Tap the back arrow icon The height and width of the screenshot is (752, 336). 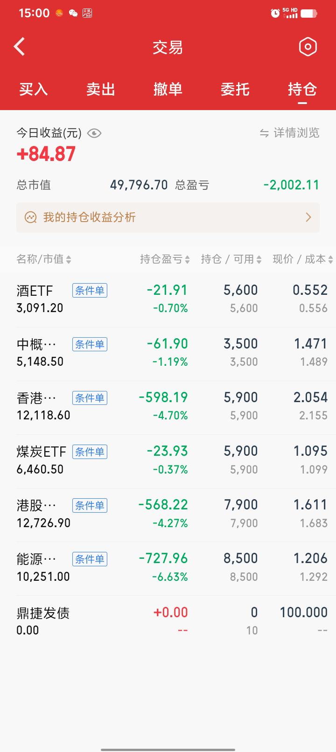[20, 47]
